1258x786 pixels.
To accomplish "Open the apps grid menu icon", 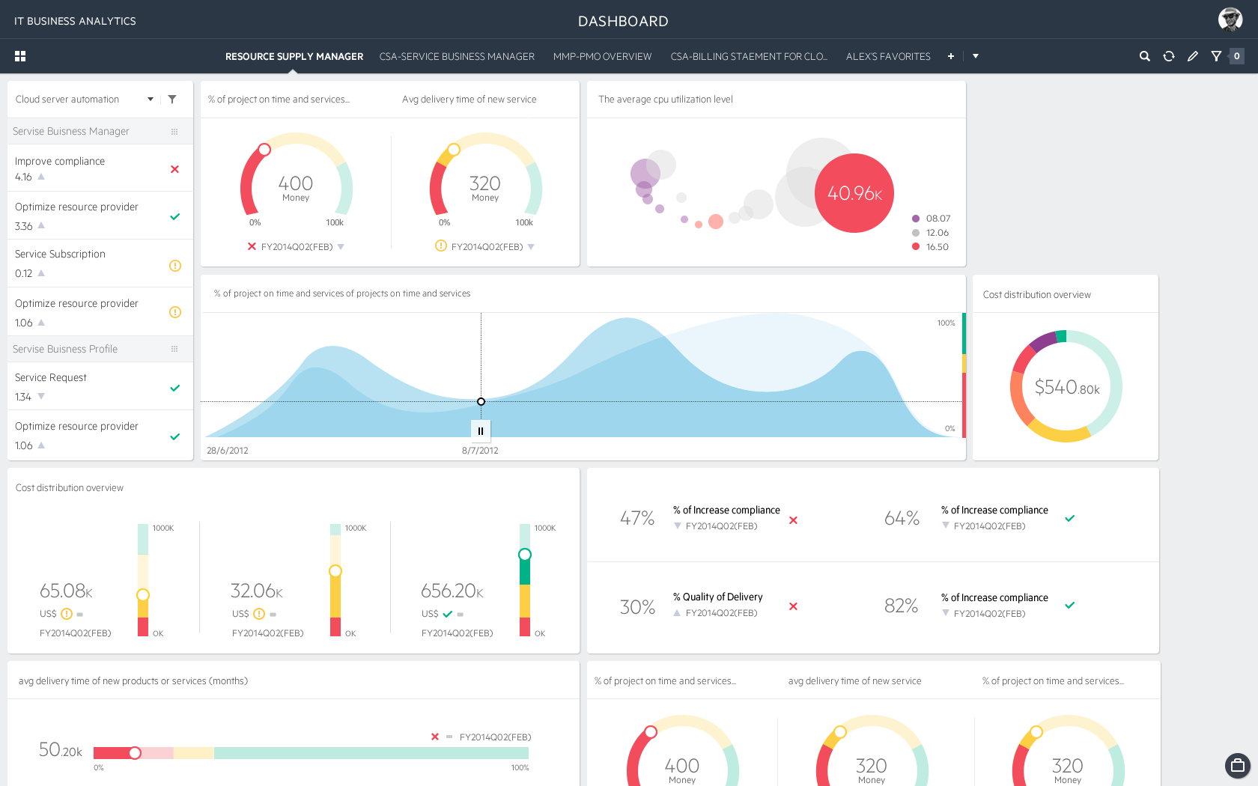I will pyautogui.click(x=20, y=56).
